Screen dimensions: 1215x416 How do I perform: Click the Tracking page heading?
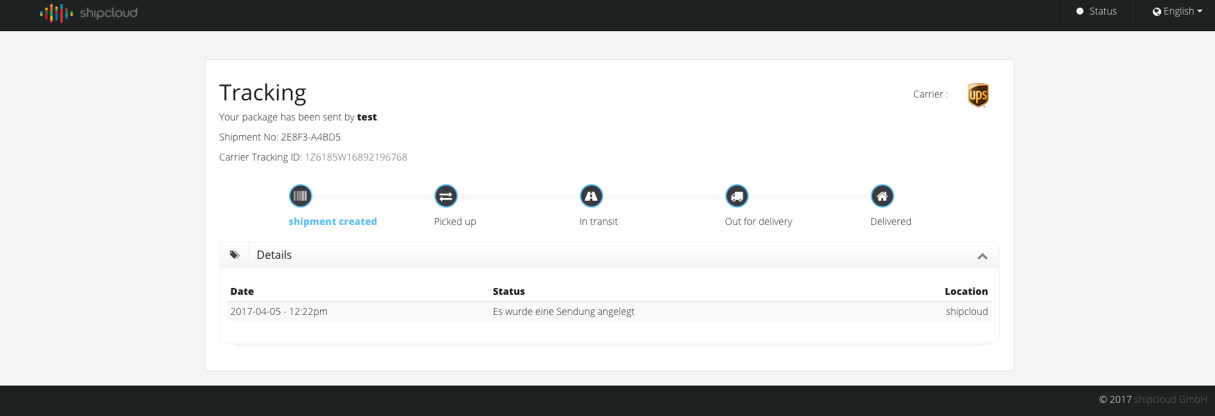click(263, 93)
